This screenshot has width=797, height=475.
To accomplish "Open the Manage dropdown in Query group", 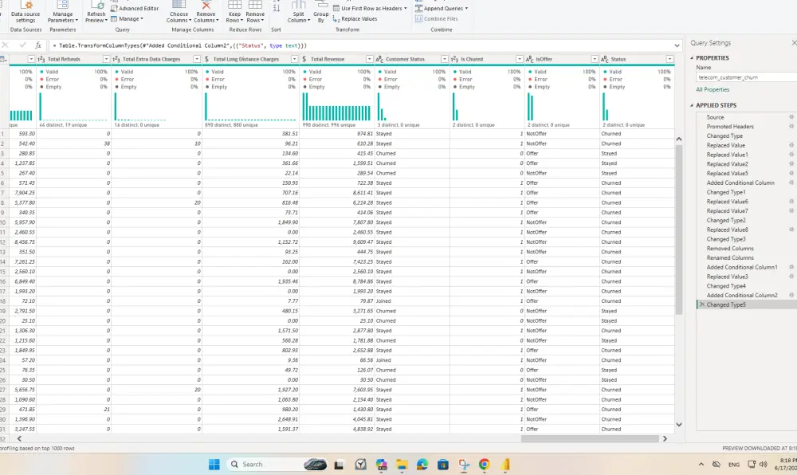I will click(x=127, y=19).
